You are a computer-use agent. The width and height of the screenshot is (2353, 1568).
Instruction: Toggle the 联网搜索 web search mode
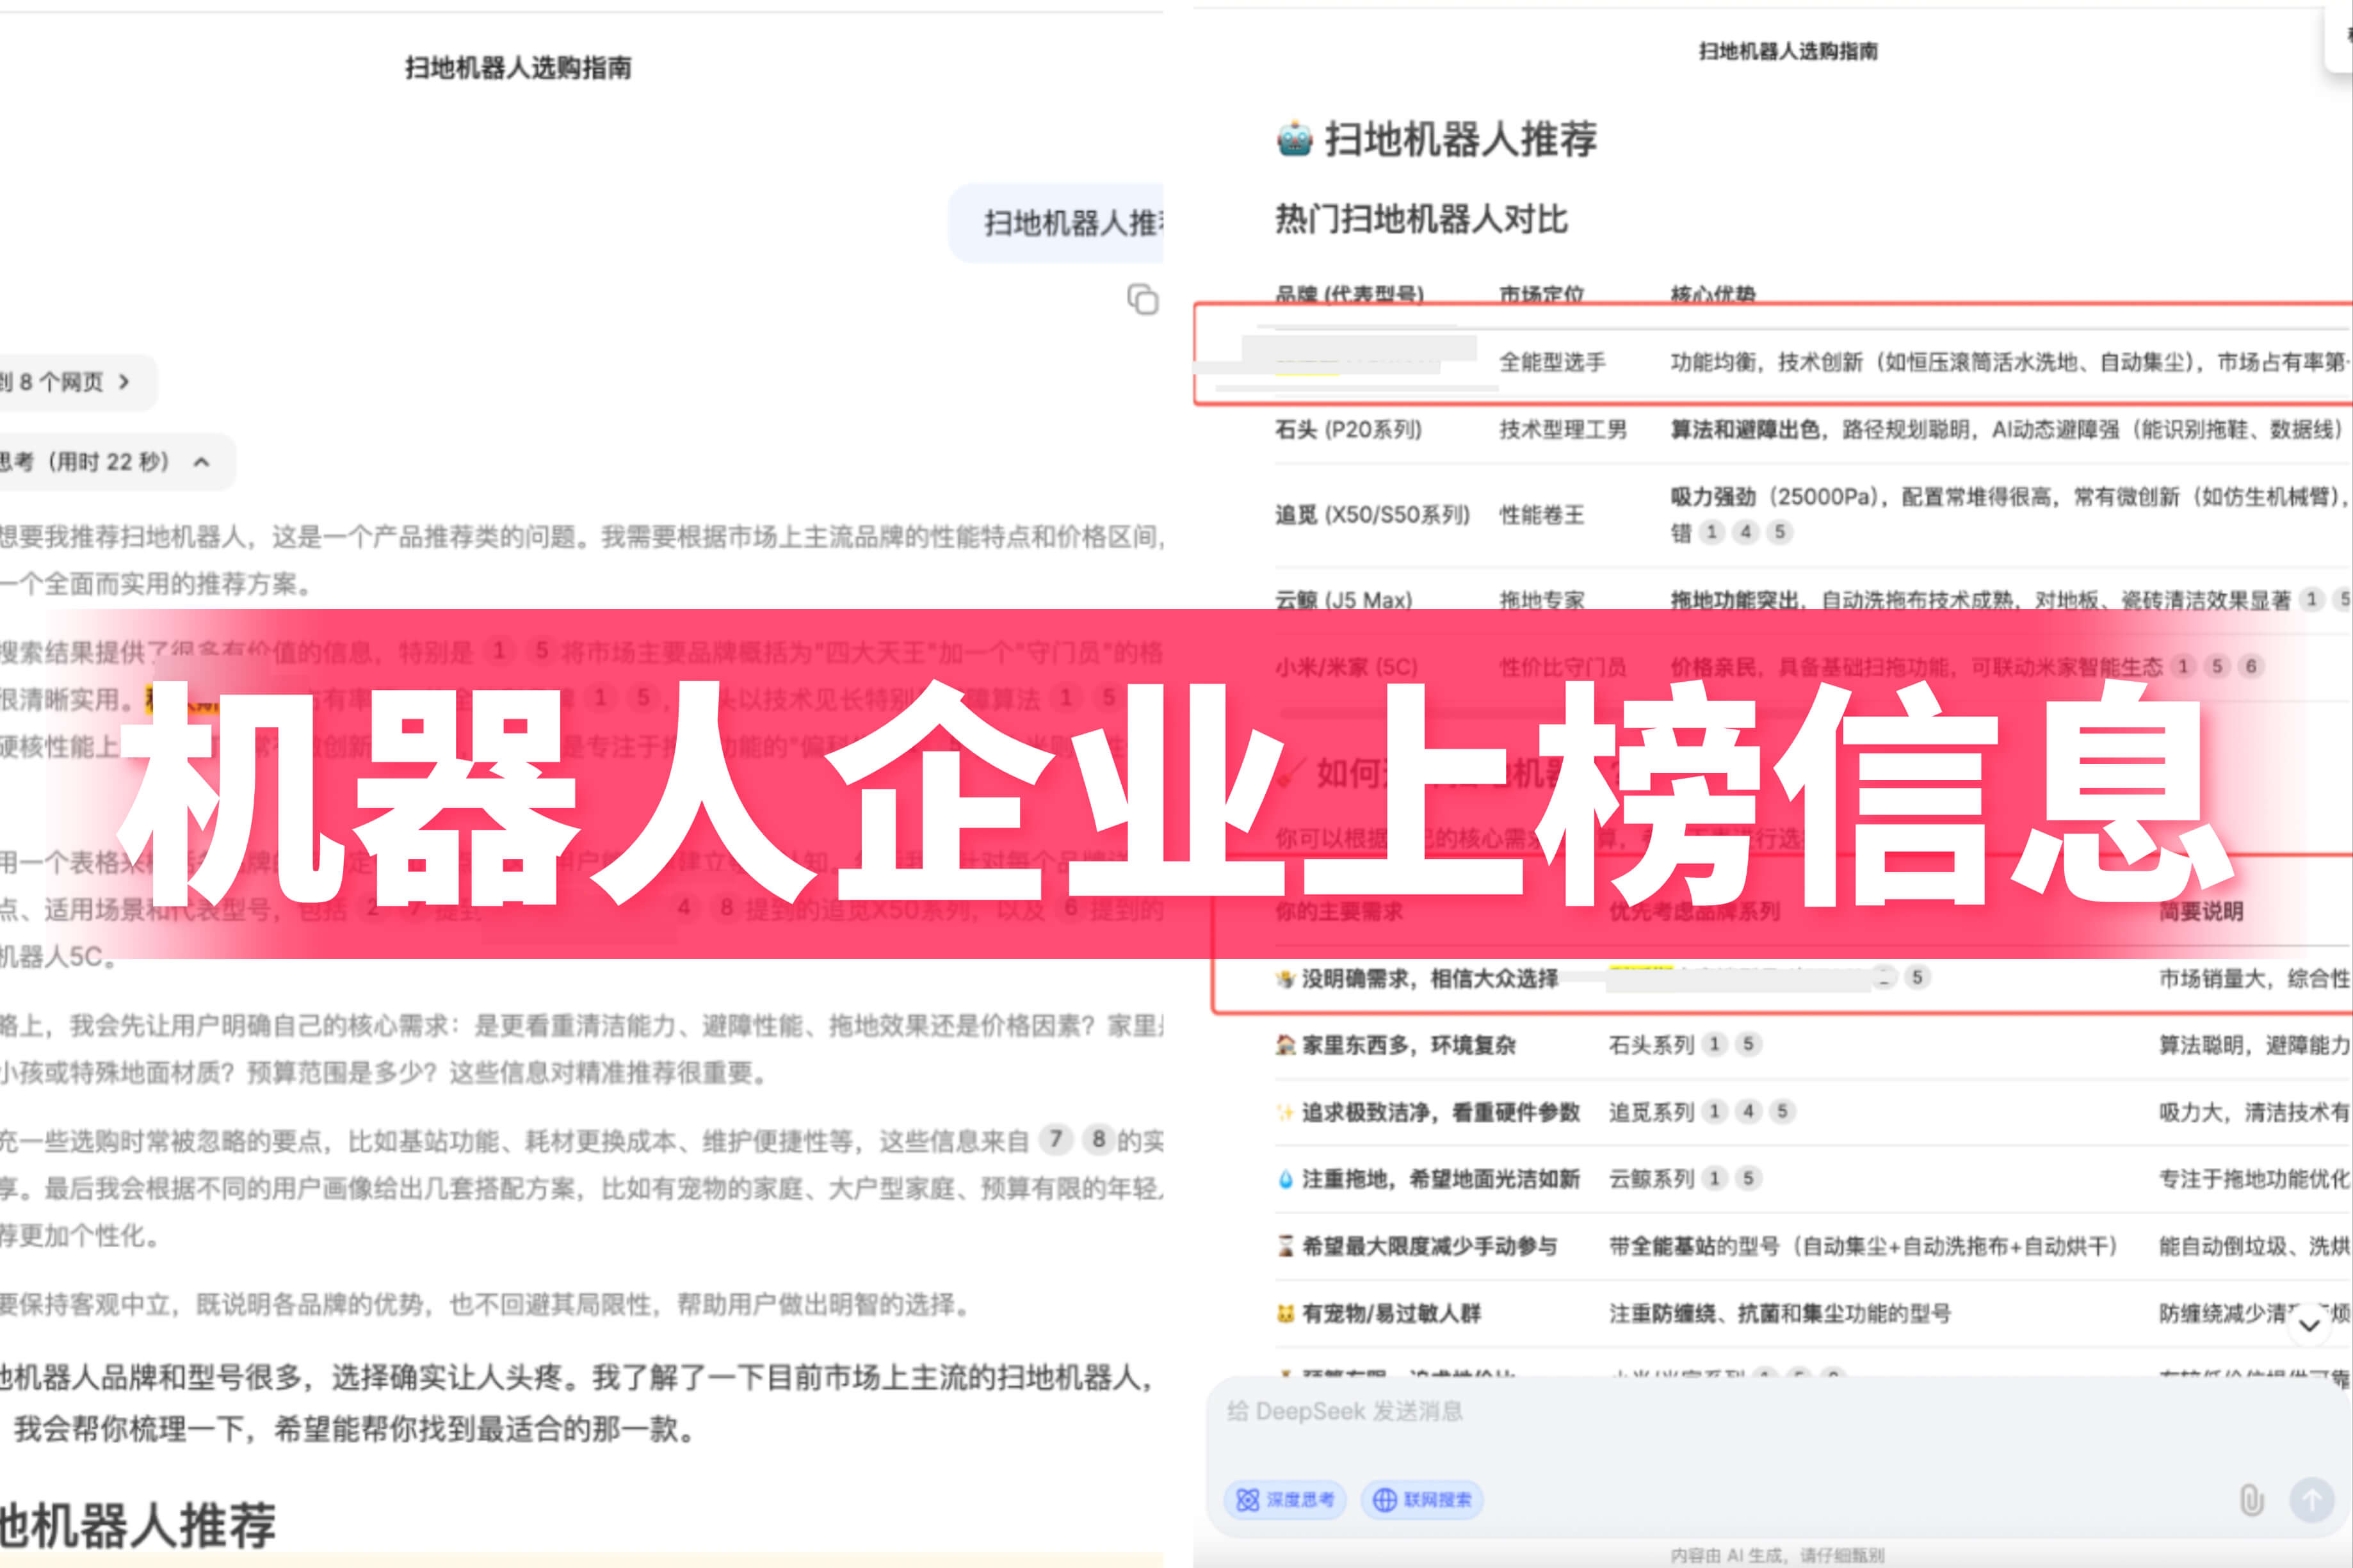point(1422,1499)
